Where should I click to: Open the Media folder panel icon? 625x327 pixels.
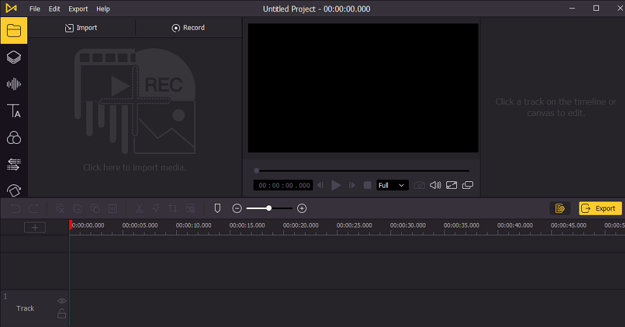[x=14, y=30]
